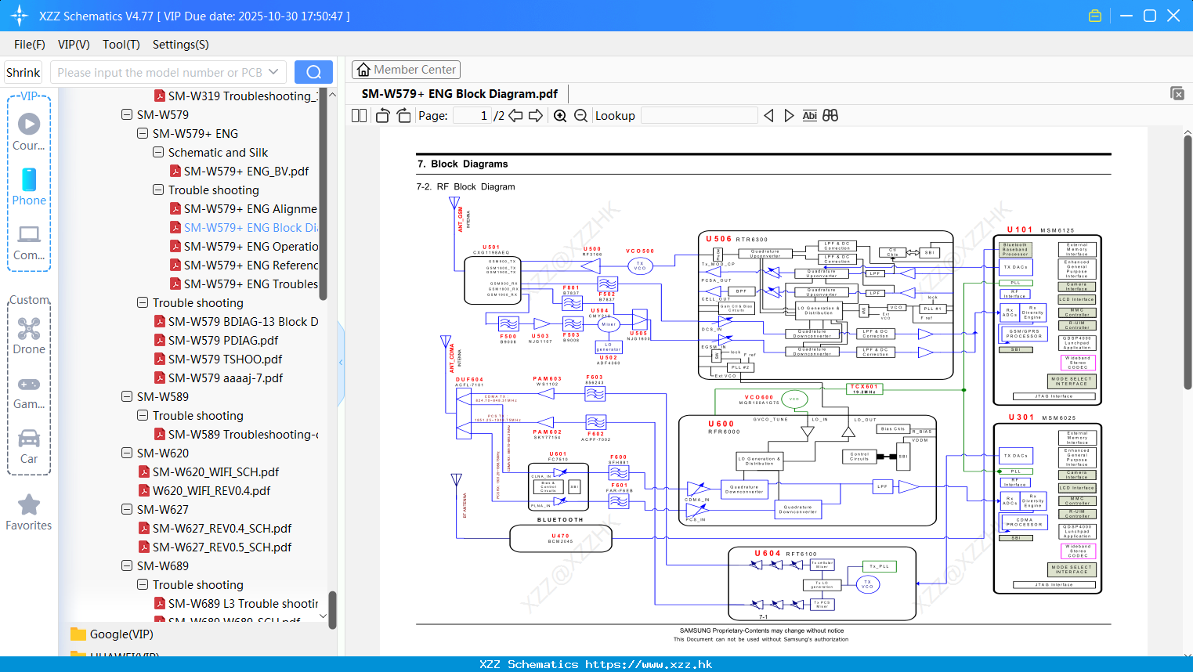Open the Tool(T) menu

[121, 45]
